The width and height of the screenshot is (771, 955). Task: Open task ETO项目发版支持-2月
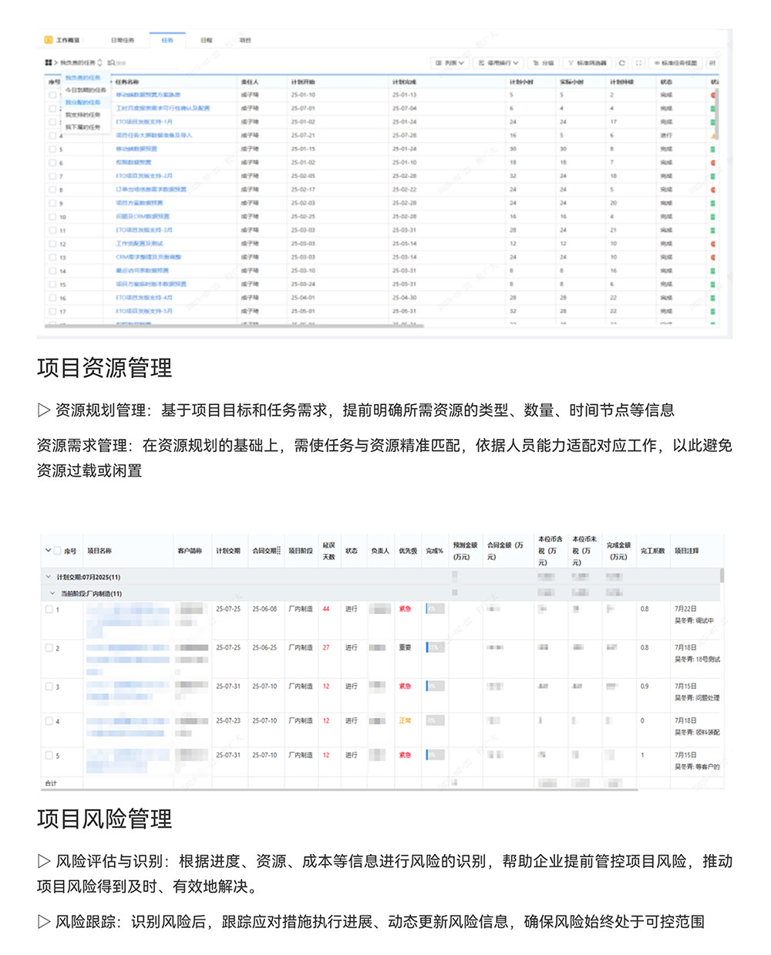pos(144,176)
